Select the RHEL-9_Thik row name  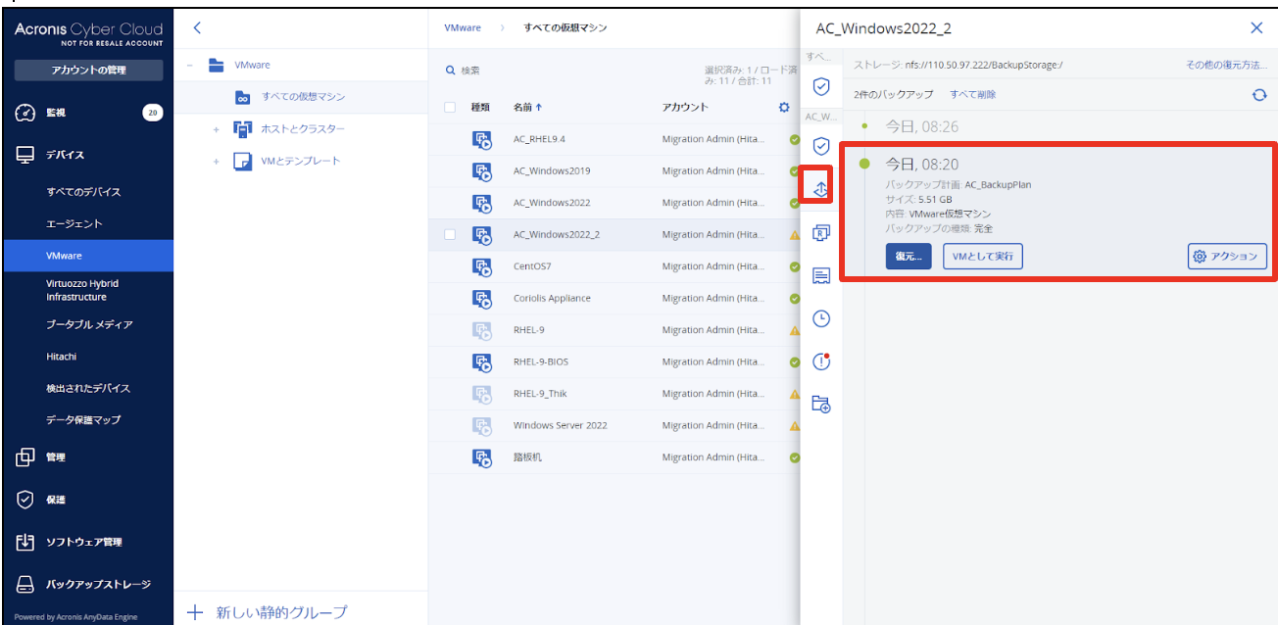pyautogui.click(x=542, y=394)
